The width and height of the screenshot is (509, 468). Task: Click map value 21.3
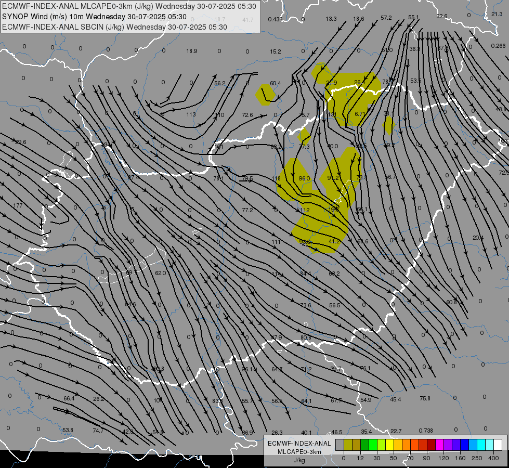tap(497, 14)
